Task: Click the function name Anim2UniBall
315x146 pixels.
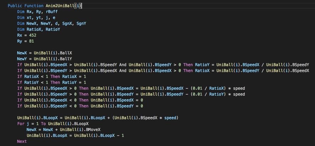Action: tap(60, 6)
